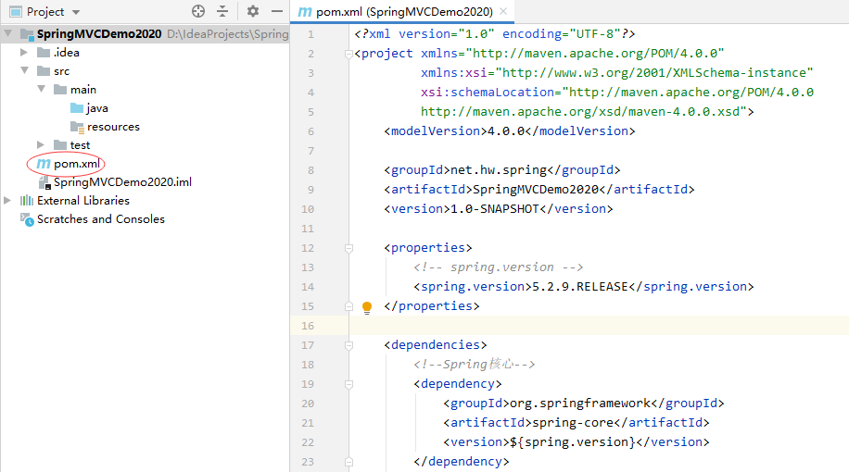This screenshot has height=472, width=849.
Task: Click the closing properties tag
Action: [432, 306]
